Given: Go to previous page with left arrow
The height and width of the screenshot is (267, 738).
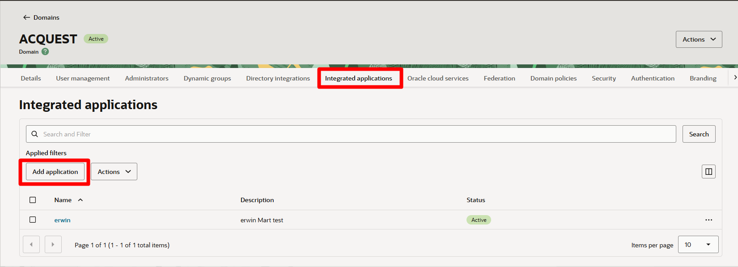Looking at the screenshot, I should pos(31,245).
